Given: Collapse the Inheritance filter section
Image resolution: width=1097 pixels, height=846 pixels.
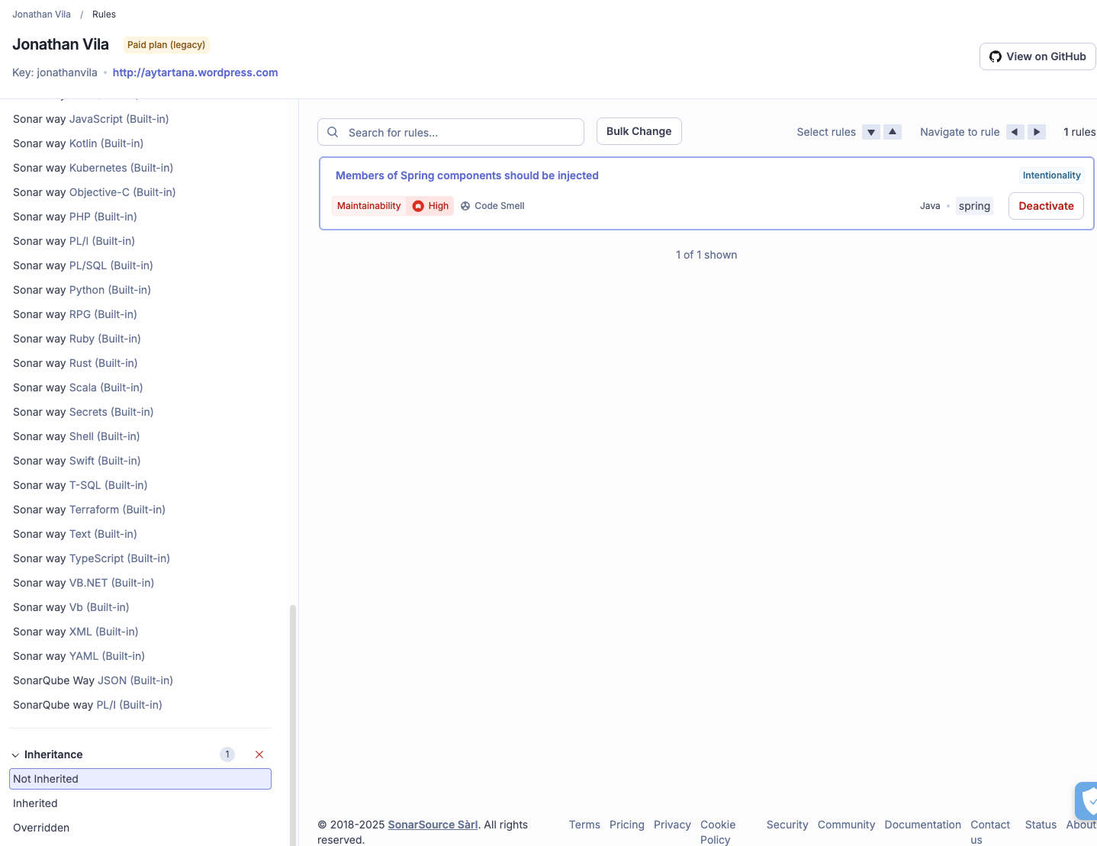Looking at the screenshot, I should point(15,755).
